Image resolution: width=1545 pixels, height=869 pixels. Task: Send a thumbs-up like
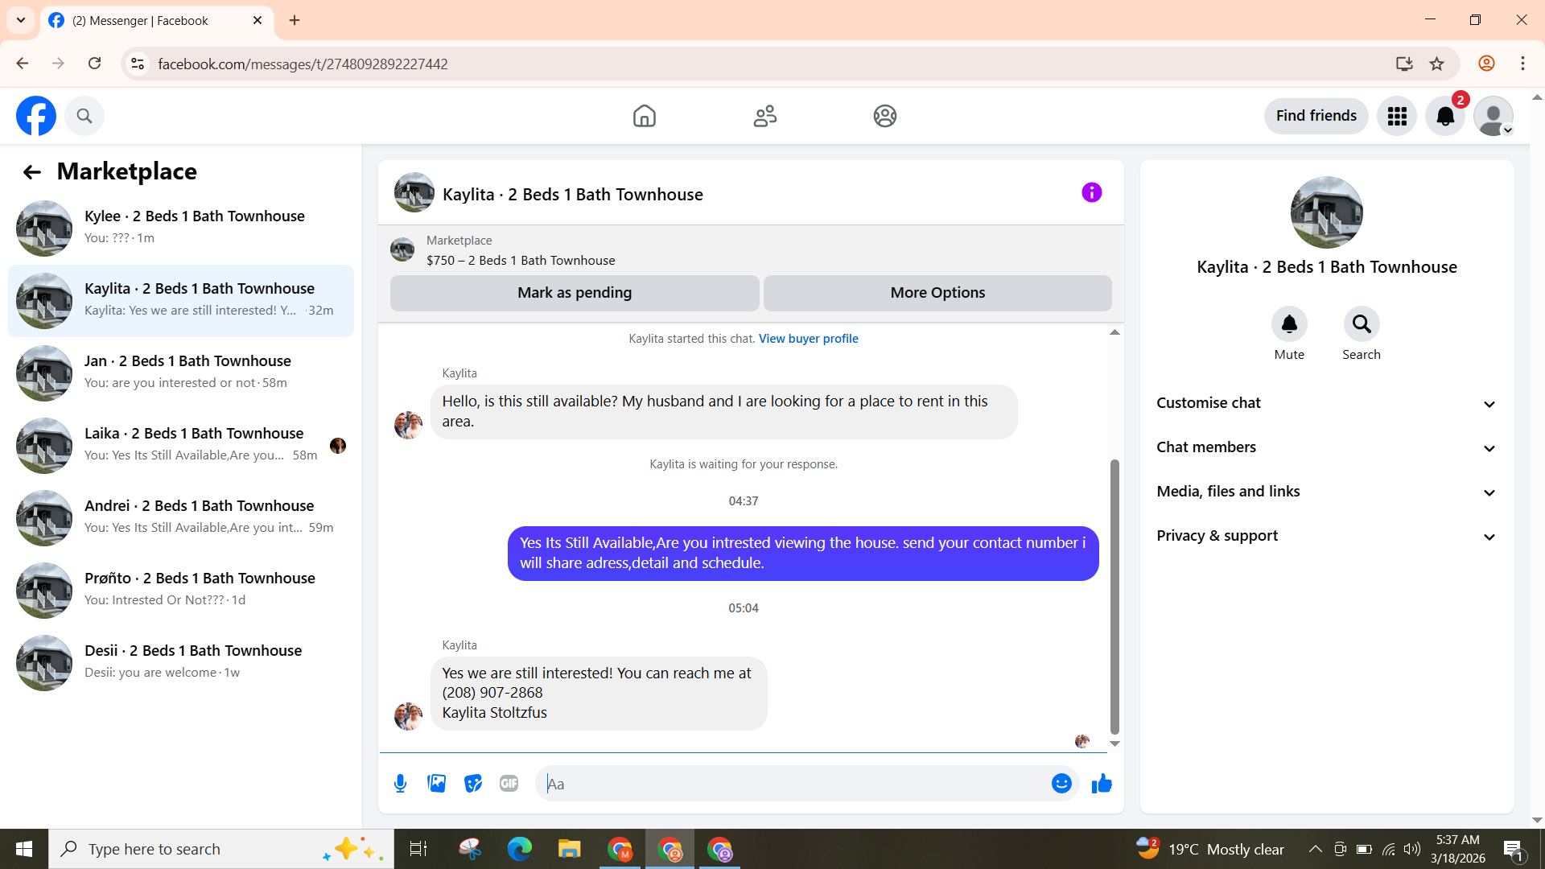pos(1102,784)
